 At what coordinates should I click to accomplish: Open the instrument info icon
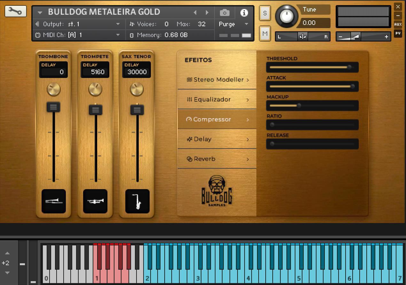[x=244, y=13]
